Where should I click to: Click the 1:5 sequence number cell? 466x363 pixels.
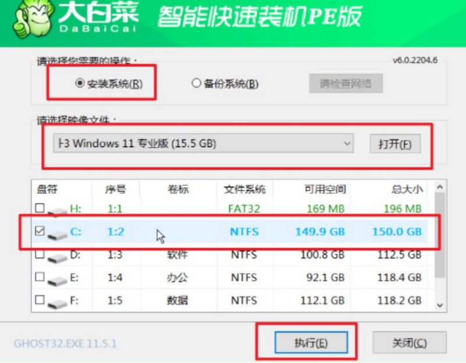[115, 301]
